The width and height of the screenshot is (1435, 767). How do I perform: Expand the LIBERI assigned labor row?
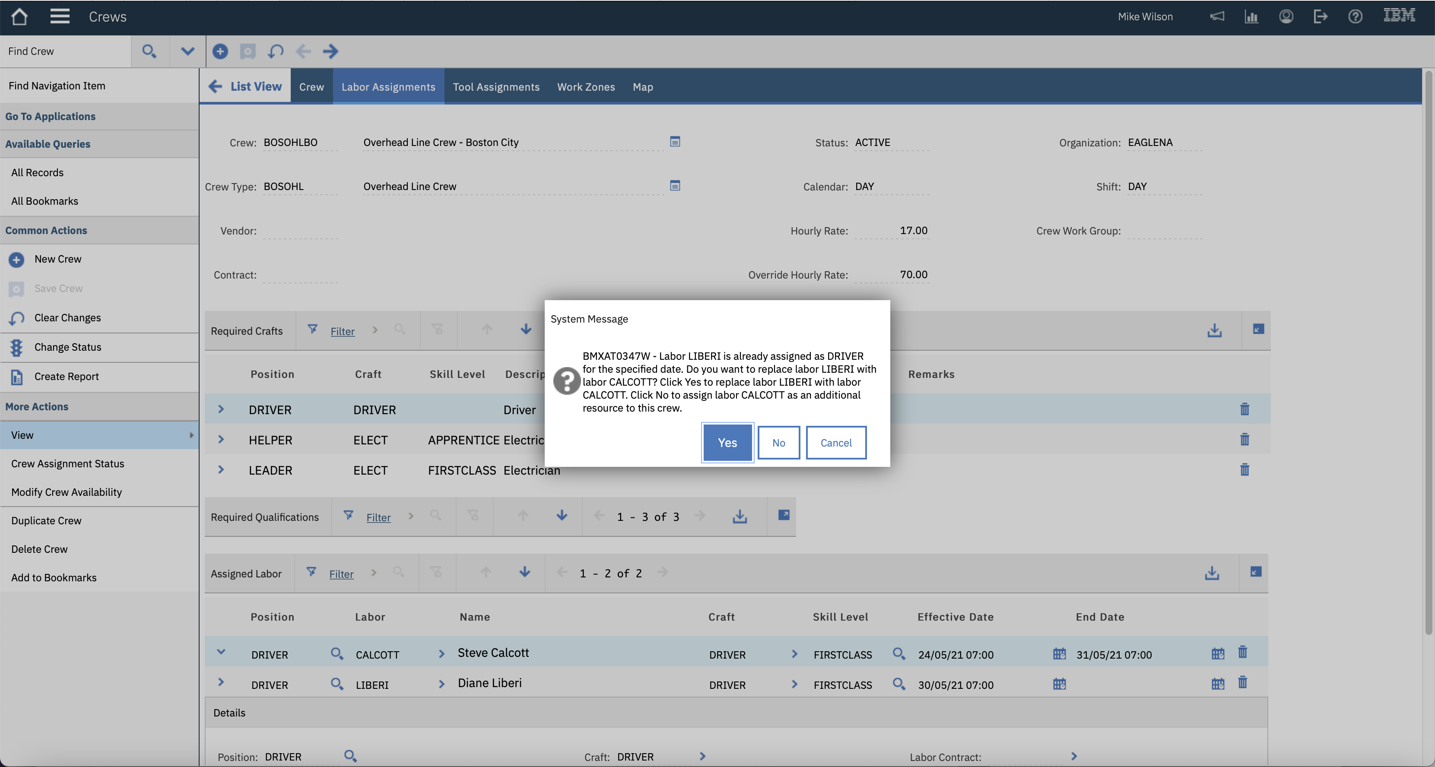[x=221, y=682]
